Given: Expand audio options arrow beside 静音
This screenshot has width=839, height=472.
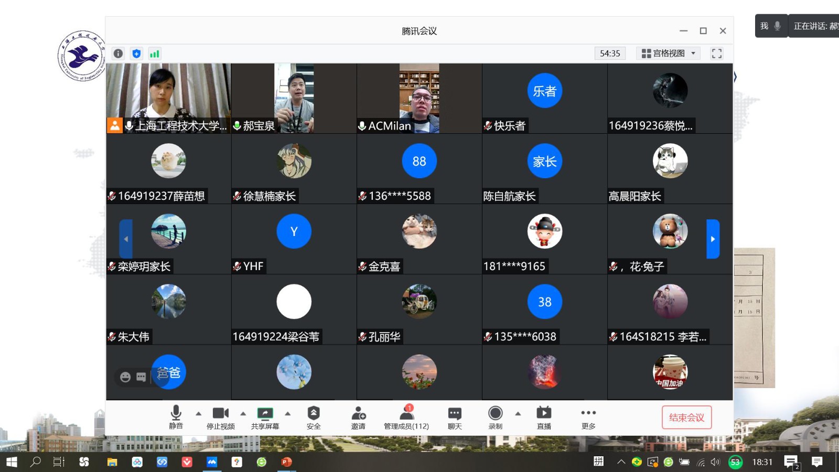Looking at the screenshot, I should 198,414.
